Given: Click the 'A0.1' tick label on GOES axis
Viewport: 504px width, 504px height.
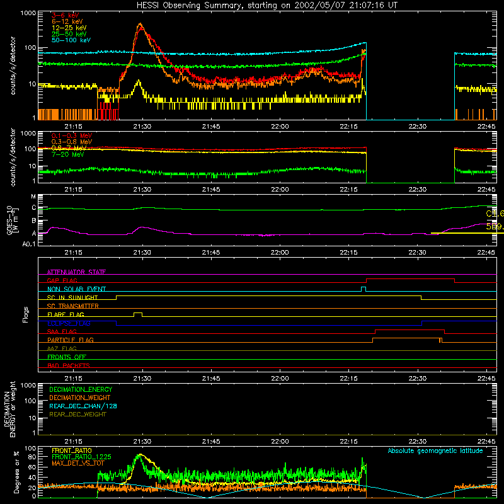Looking at the screenshot, I should (x=29, y=244).
